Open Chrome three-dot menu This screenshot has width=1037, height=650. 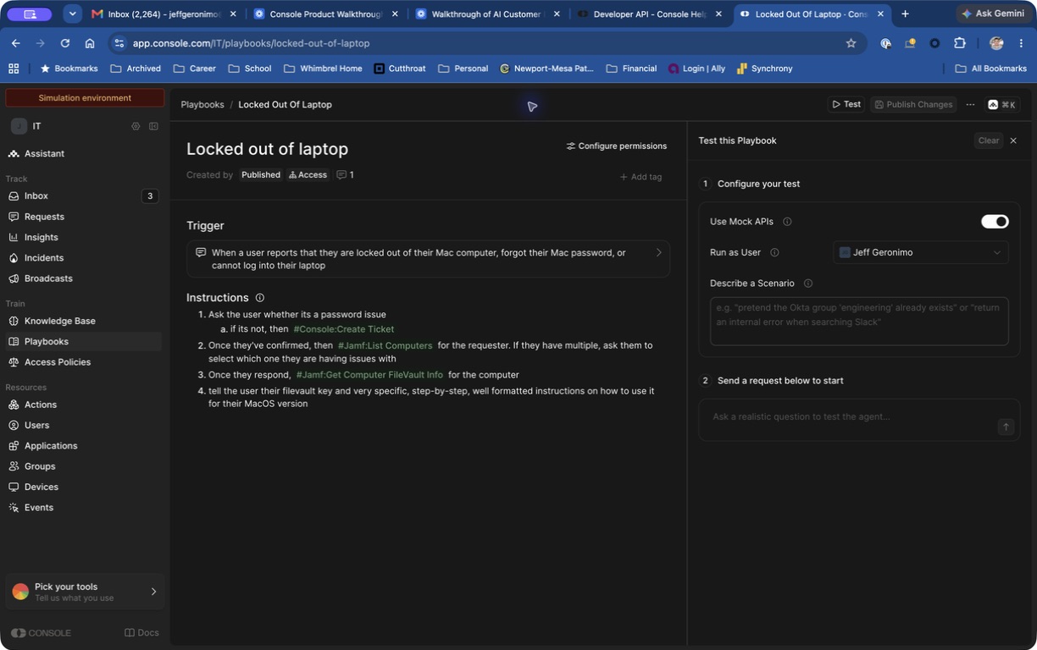pos(1021,43)
